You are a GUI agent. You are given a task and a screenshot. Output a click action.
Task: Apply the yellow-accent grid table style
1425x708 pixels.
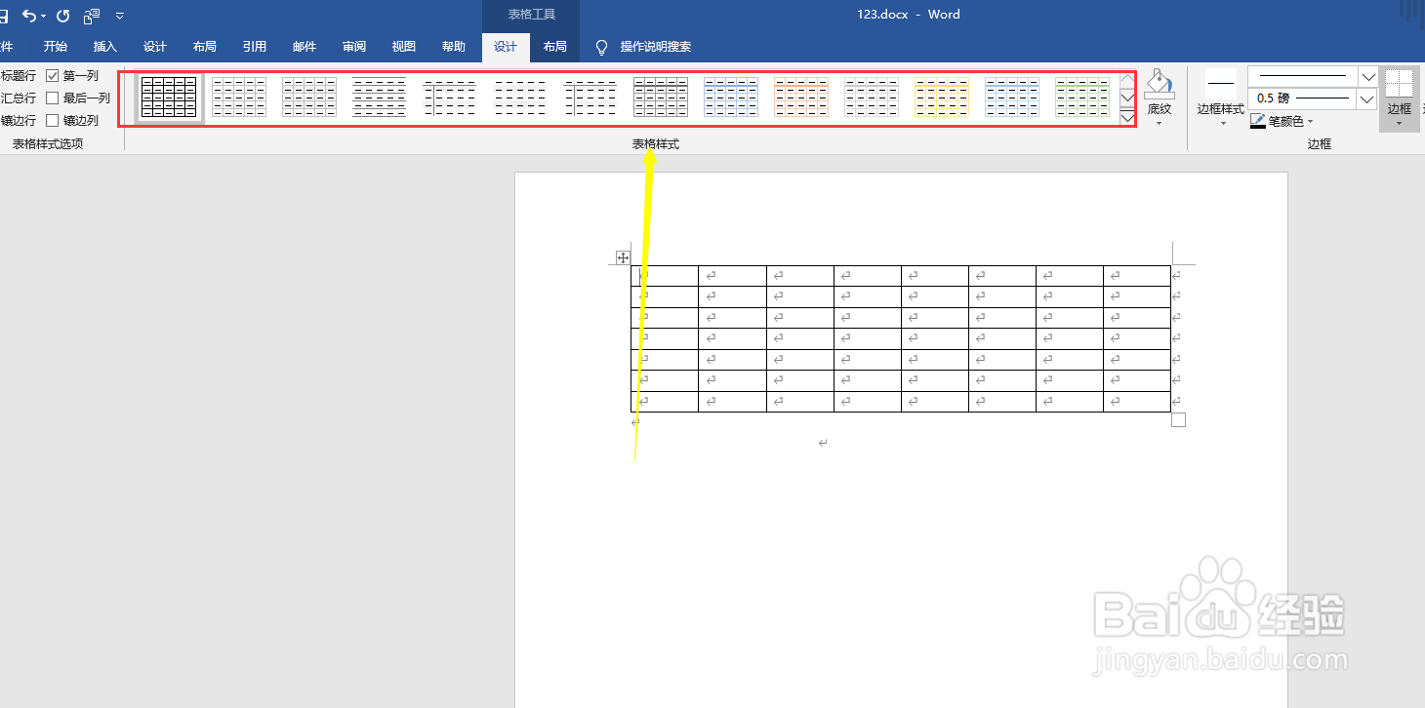[942, 98]
